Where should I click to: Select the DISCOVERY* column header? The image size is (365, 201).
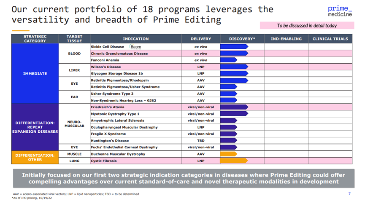click(x=242, y=39)
